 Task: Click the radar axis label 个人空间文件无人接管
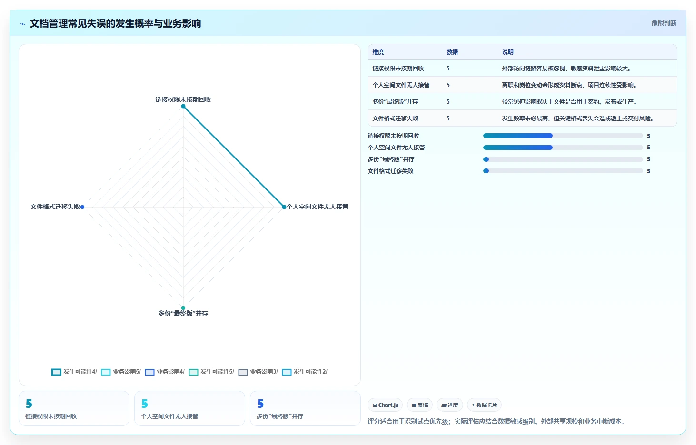318,207
